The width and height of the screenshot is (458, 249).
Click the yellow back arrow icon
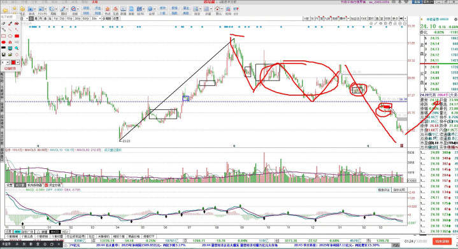coord(5,10)
